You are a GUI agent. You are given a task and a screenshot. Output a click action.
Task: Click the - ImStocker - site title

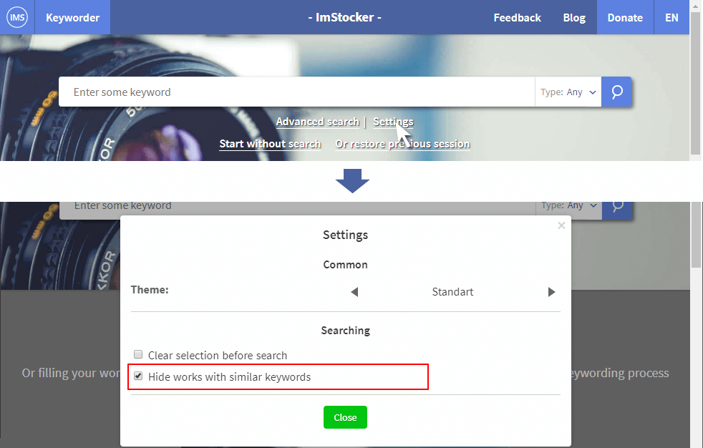[x=344, y=17]
